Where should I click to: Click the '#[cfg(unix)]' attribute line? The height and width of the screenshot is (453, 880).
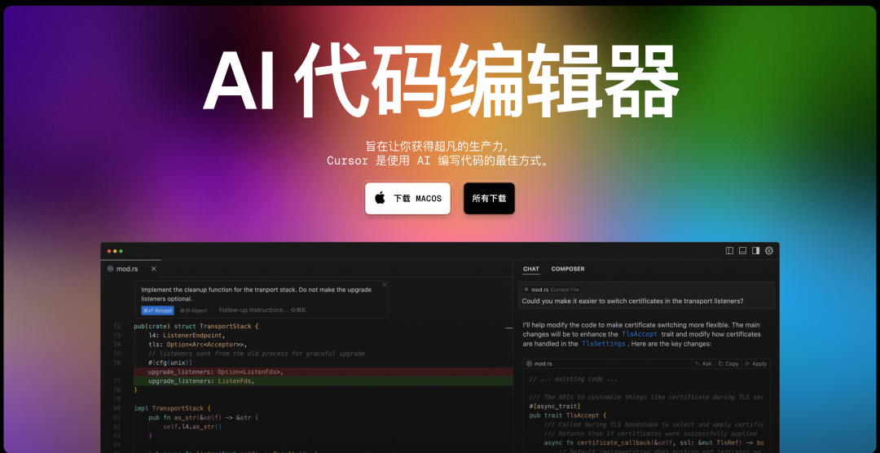[170, 363]
